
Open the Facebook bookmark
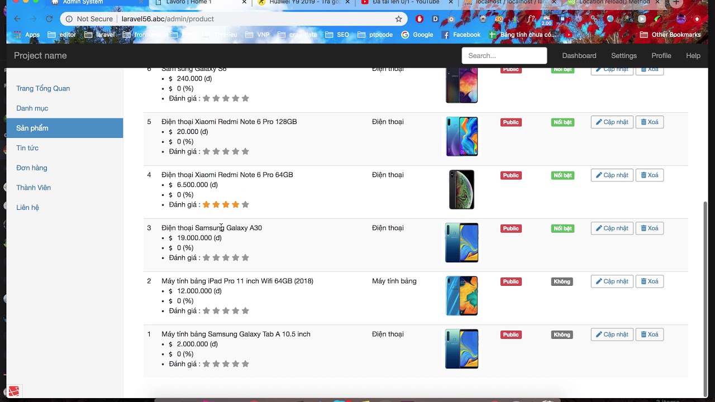(461, 35)
